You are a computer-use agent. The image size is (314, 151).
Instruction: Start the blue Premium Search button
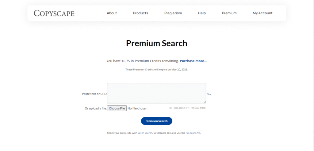tap(157, 121)
